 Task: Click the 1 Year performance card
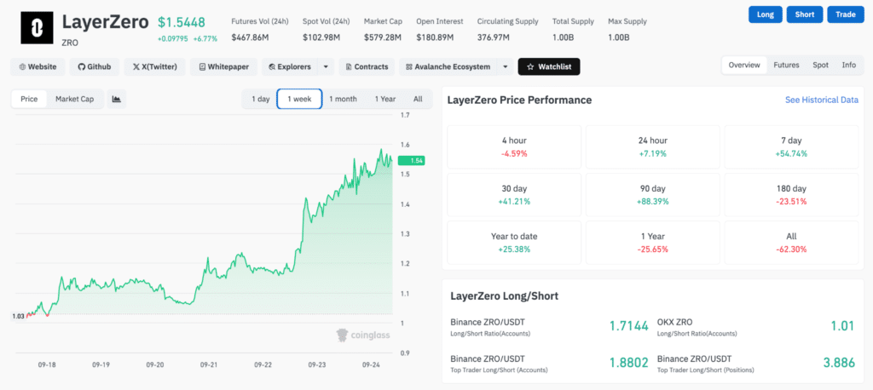652,243
